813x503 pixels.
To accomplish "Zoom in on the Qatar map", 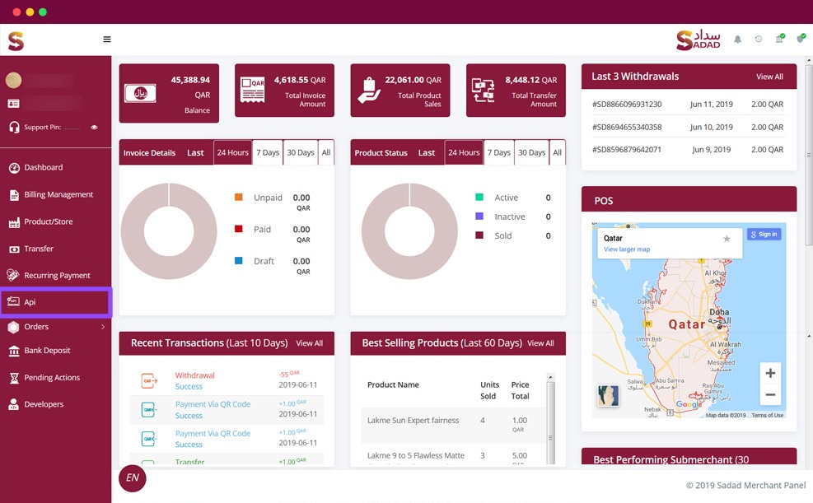I will click(770, 373).
